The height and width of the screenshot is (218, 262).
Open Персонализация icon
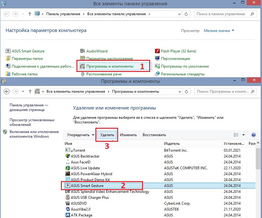coord(157,59)
